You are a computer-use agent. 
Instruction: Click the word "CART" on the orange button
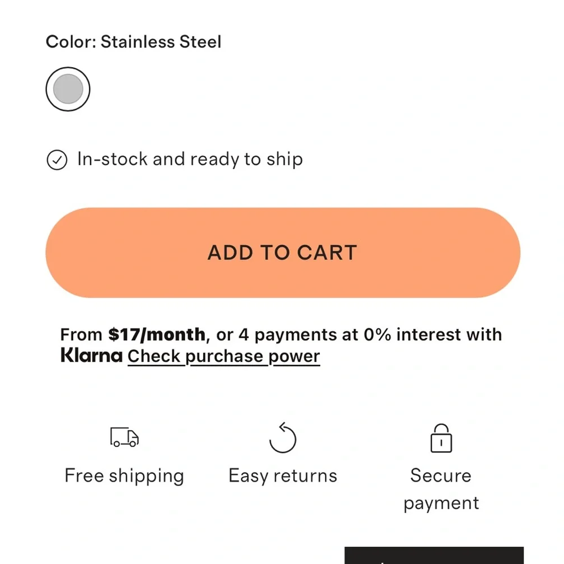coord(327,253)
